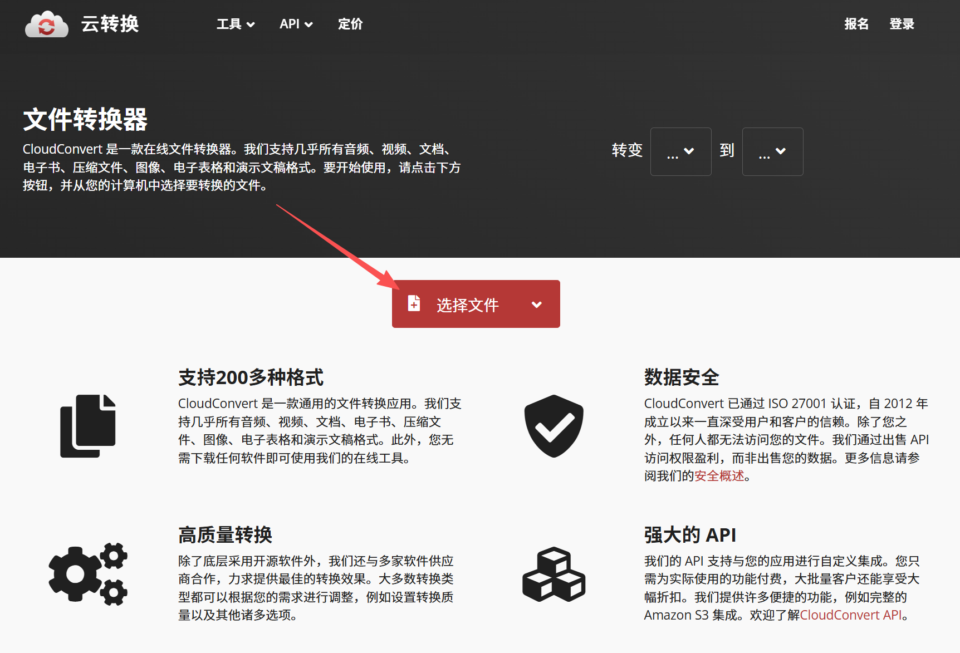Viewport: 960px width, 653px height.
Task: Click the stacked cubes icon for 强大的 API
Action: coord(553,573)
